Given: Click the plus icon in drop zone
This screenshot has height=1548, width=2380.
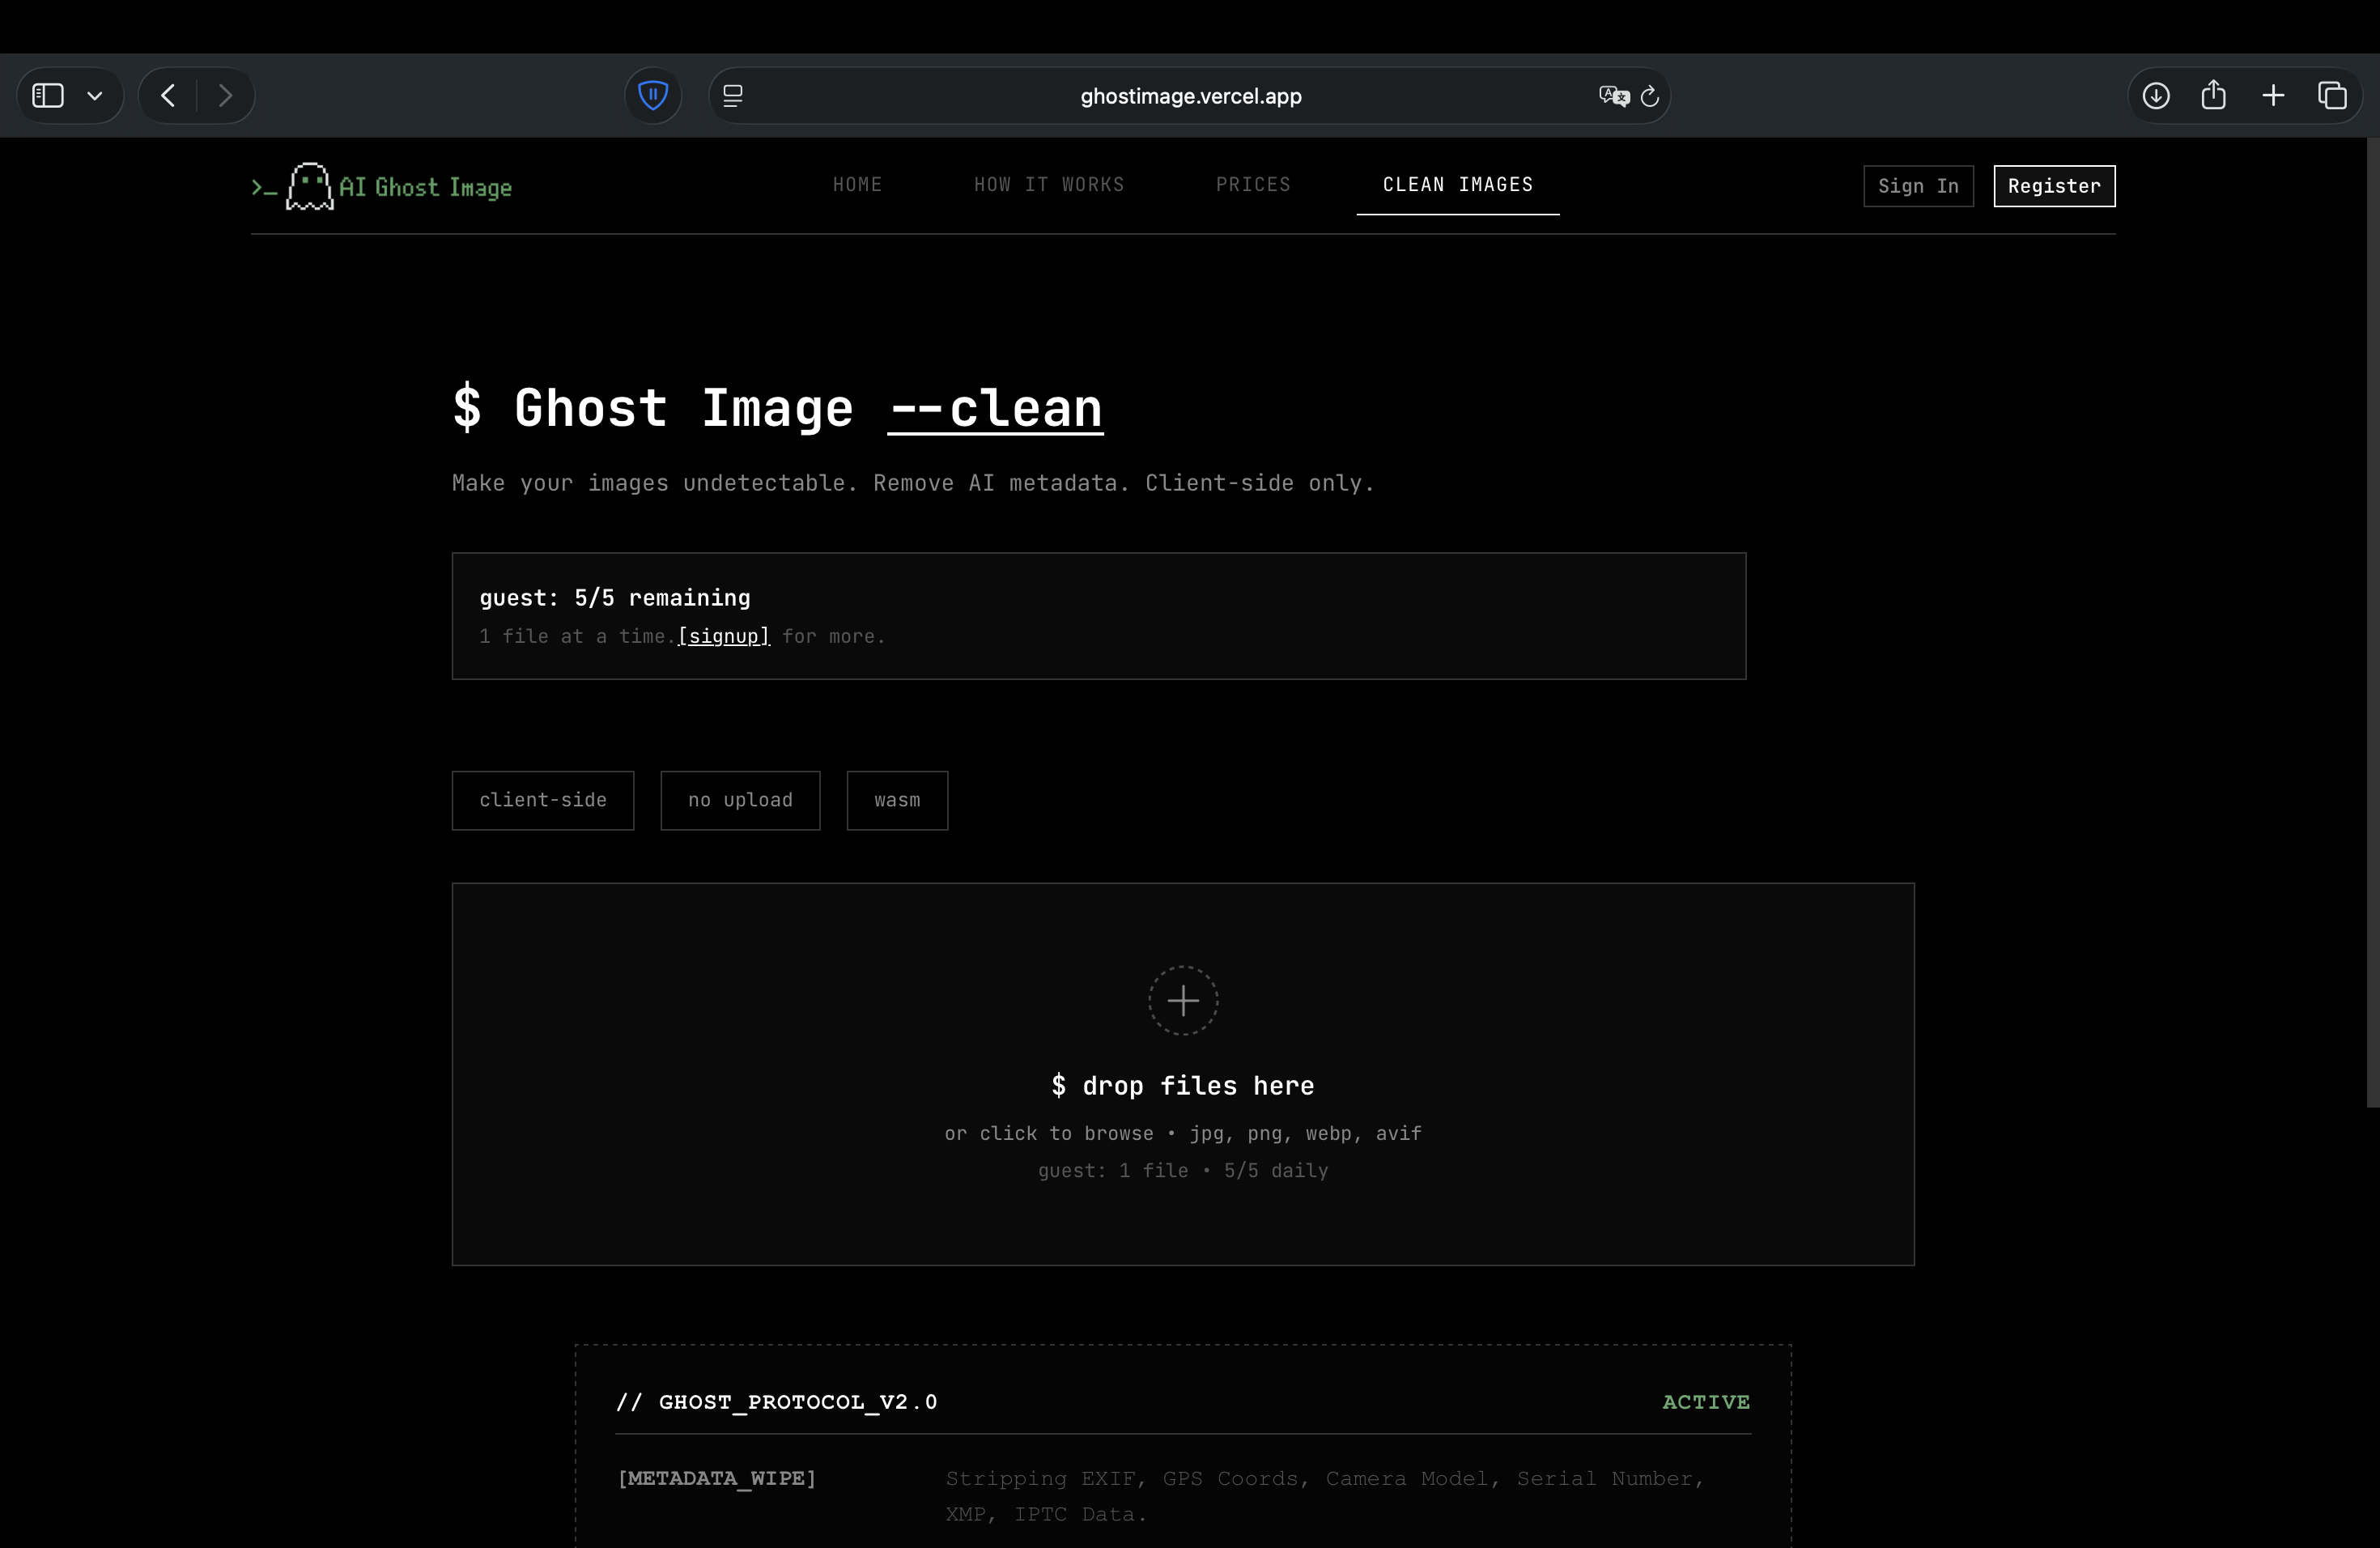Looking at the screenshot, I should (1183, 1001).
